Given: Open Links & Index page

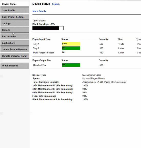Looking at the screenshot, I should [x=15, y=36].
